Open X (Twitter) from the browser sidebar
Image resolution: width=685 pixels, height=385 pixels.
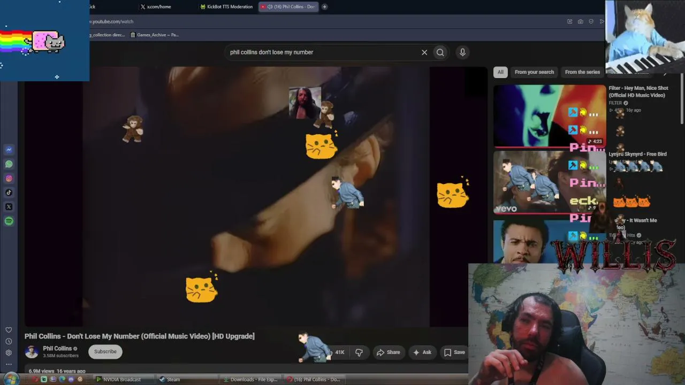tap(9, 207)
